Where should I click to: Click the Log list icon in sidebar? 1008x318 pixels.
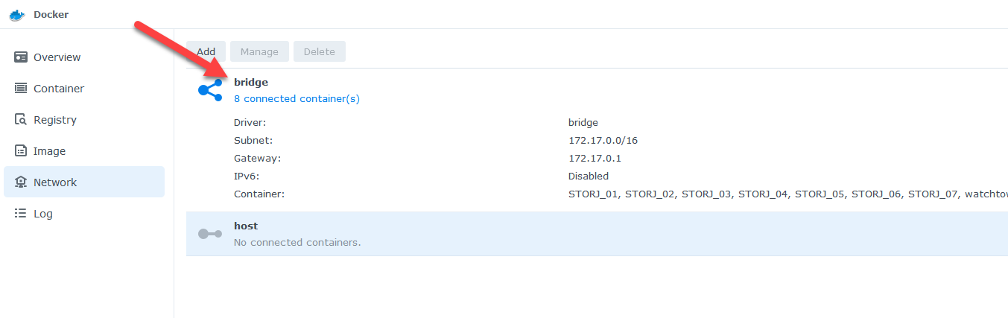pos(21,214)
